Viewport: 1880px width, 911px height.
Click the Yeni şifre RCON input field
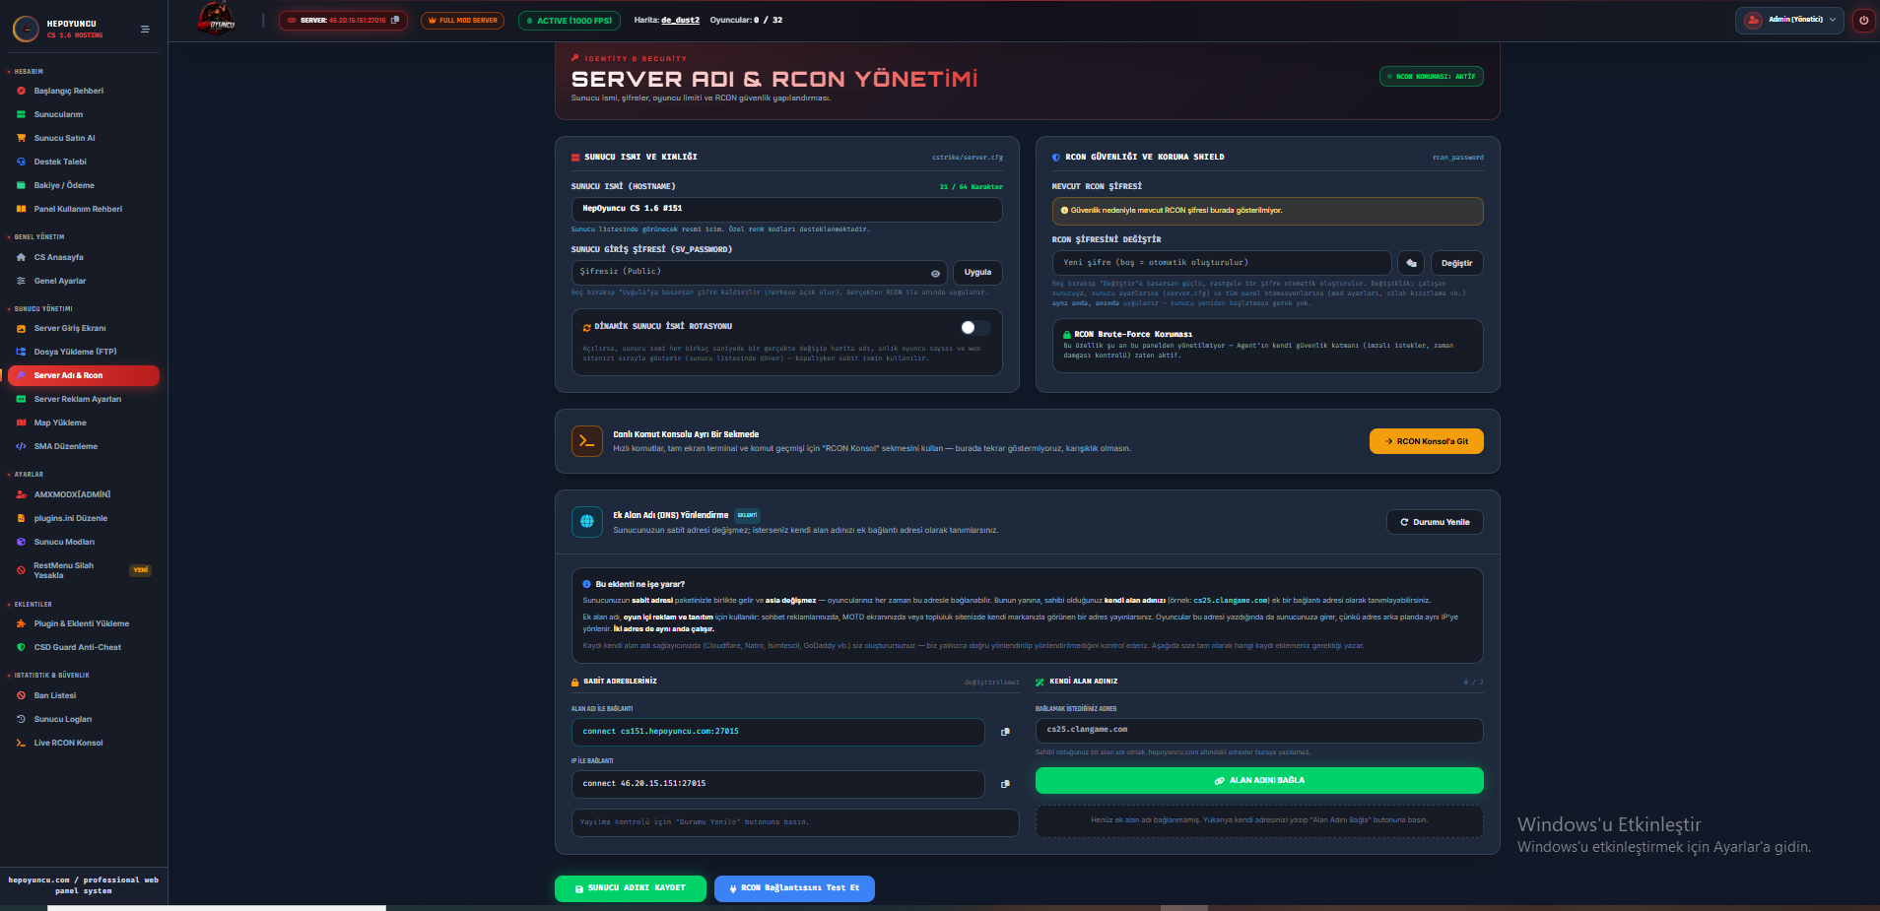(x=1222, y=263)
